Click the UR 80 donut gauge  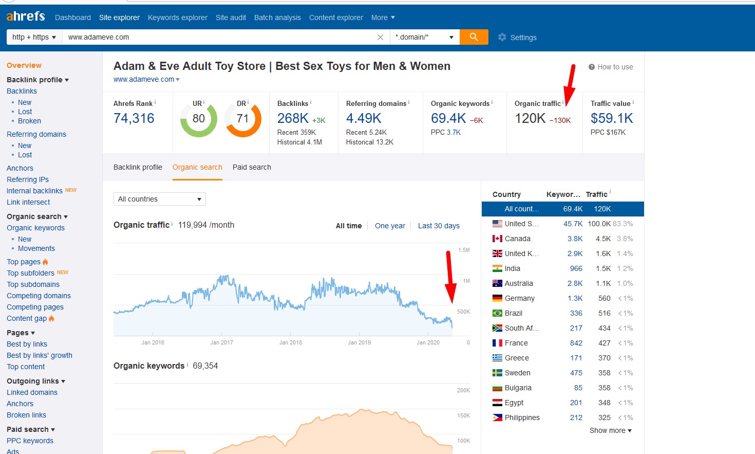click(199, 119)
